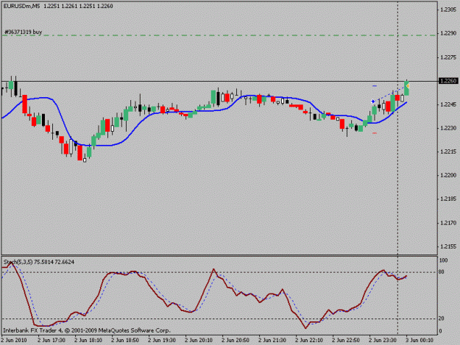The width and height of the screenshot is (460, 345).
Task: Click the '2 Jun 22:50' time axis label
Action: pyautogui.click(x=346, y=341)
